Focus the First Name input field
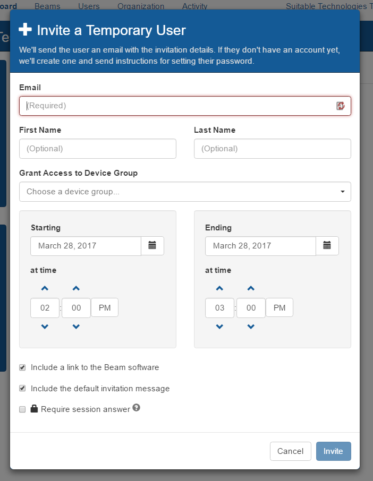 point(98,149)
